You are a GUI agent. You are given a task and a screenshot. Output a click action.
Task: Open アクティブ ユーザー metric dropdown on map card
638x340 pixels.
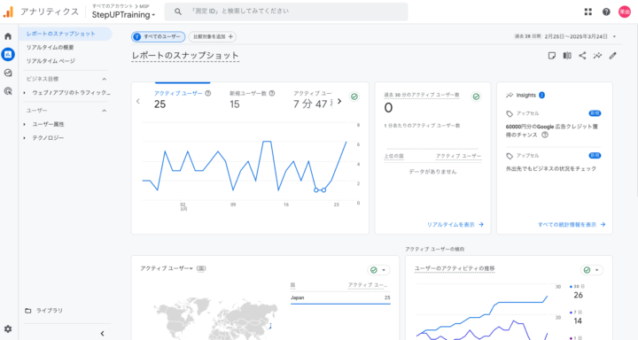pyautogui.click(x=167, y=268)
